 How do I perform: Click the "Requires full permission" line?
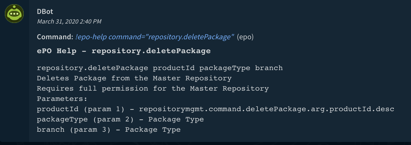pos(153,89)
